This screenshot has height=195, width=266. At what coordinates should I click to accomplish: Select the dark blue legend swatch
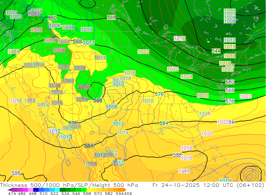36,190
